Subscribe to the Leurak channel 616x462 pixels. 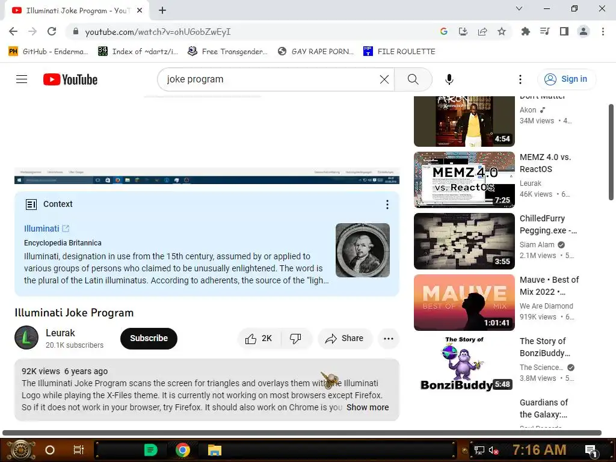pos(149,338)
